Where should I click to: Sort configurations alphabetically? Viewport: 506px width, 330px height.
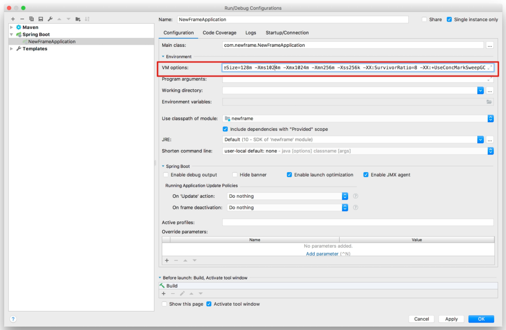[x=87, y=19]
